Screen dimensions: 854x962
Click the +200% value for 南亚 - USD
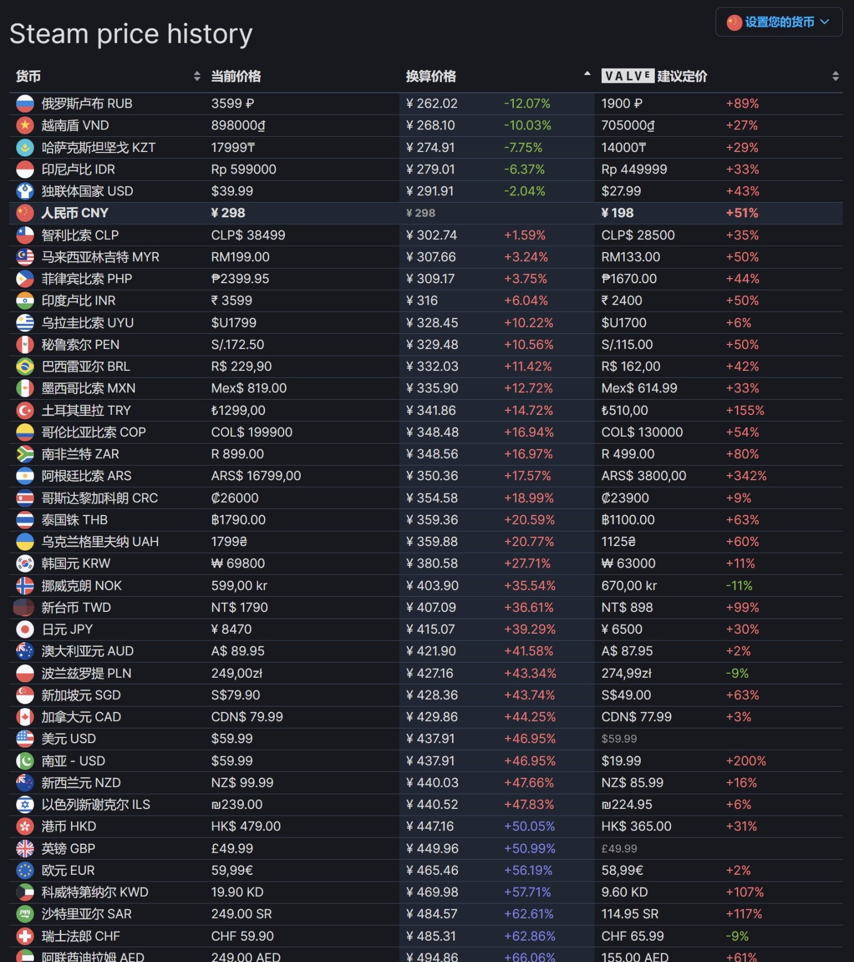pos(746,761)
